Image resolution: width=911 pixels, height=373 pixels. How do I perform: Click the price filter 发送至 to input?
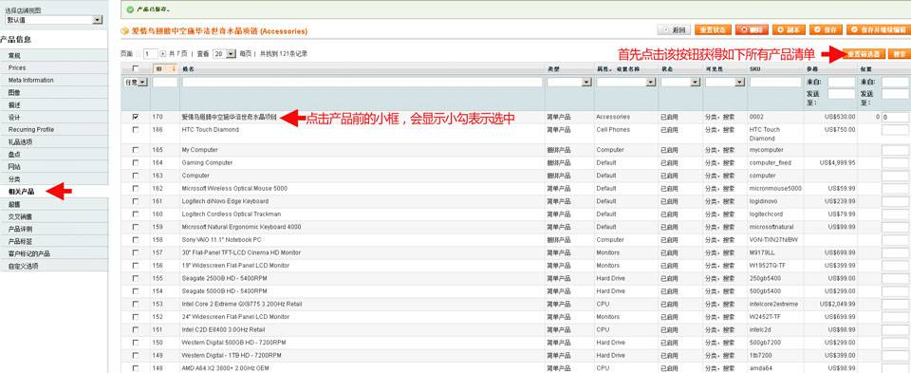(x=842, y=94)
